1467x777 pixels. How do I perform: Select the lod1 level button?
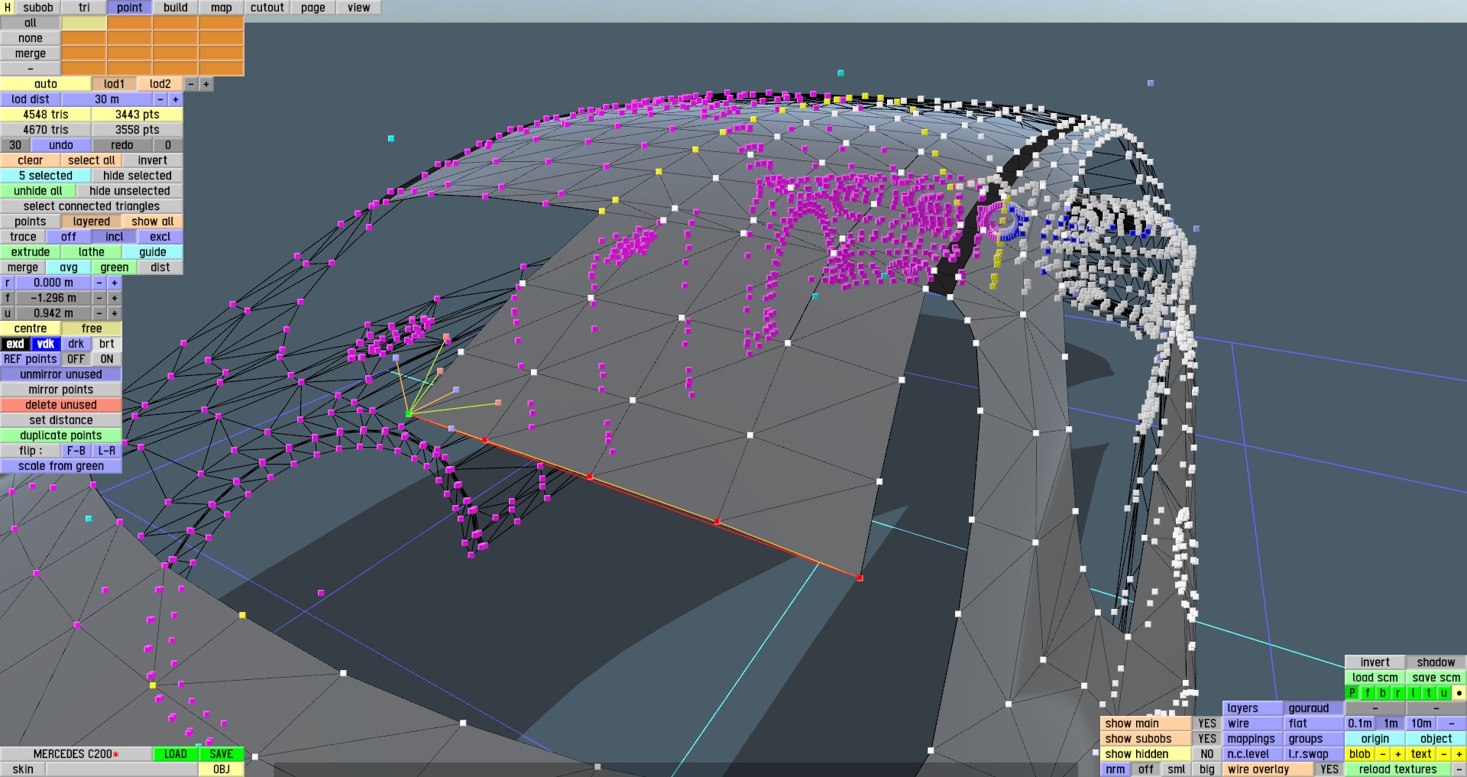(x=115, y=84)
